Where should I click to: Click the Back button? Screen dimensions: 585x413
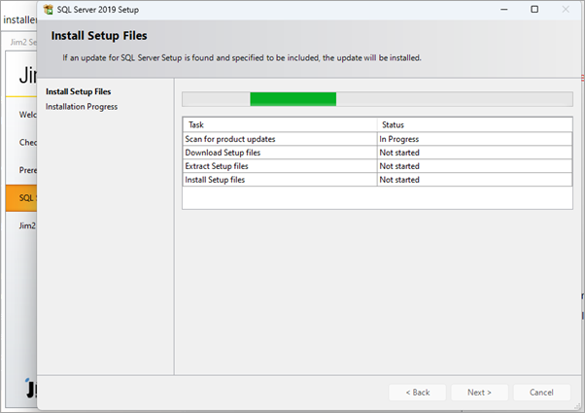click(418, 393)
